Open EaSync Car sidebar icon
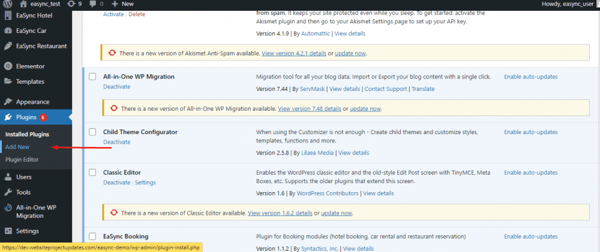The image size is (600, 252). click(x=8, y=31)
